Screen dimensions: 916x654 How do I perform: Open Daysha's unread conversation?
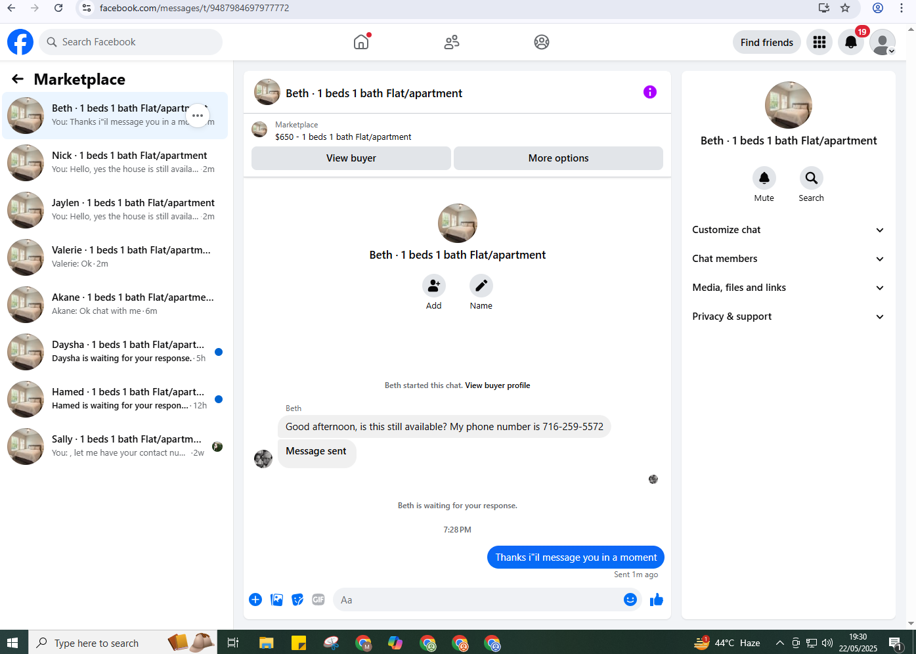pyautogui.click(x=115, y=352)
